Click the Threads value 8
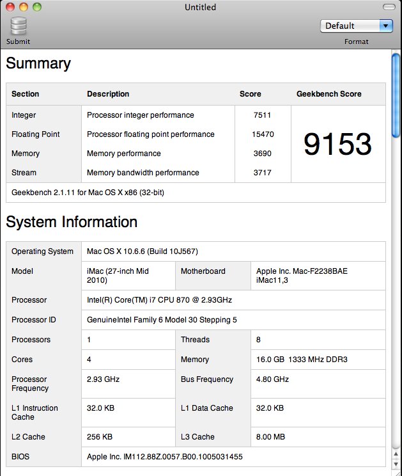The height and width of the screenshot is (476, 402). [x=258, y=339]
